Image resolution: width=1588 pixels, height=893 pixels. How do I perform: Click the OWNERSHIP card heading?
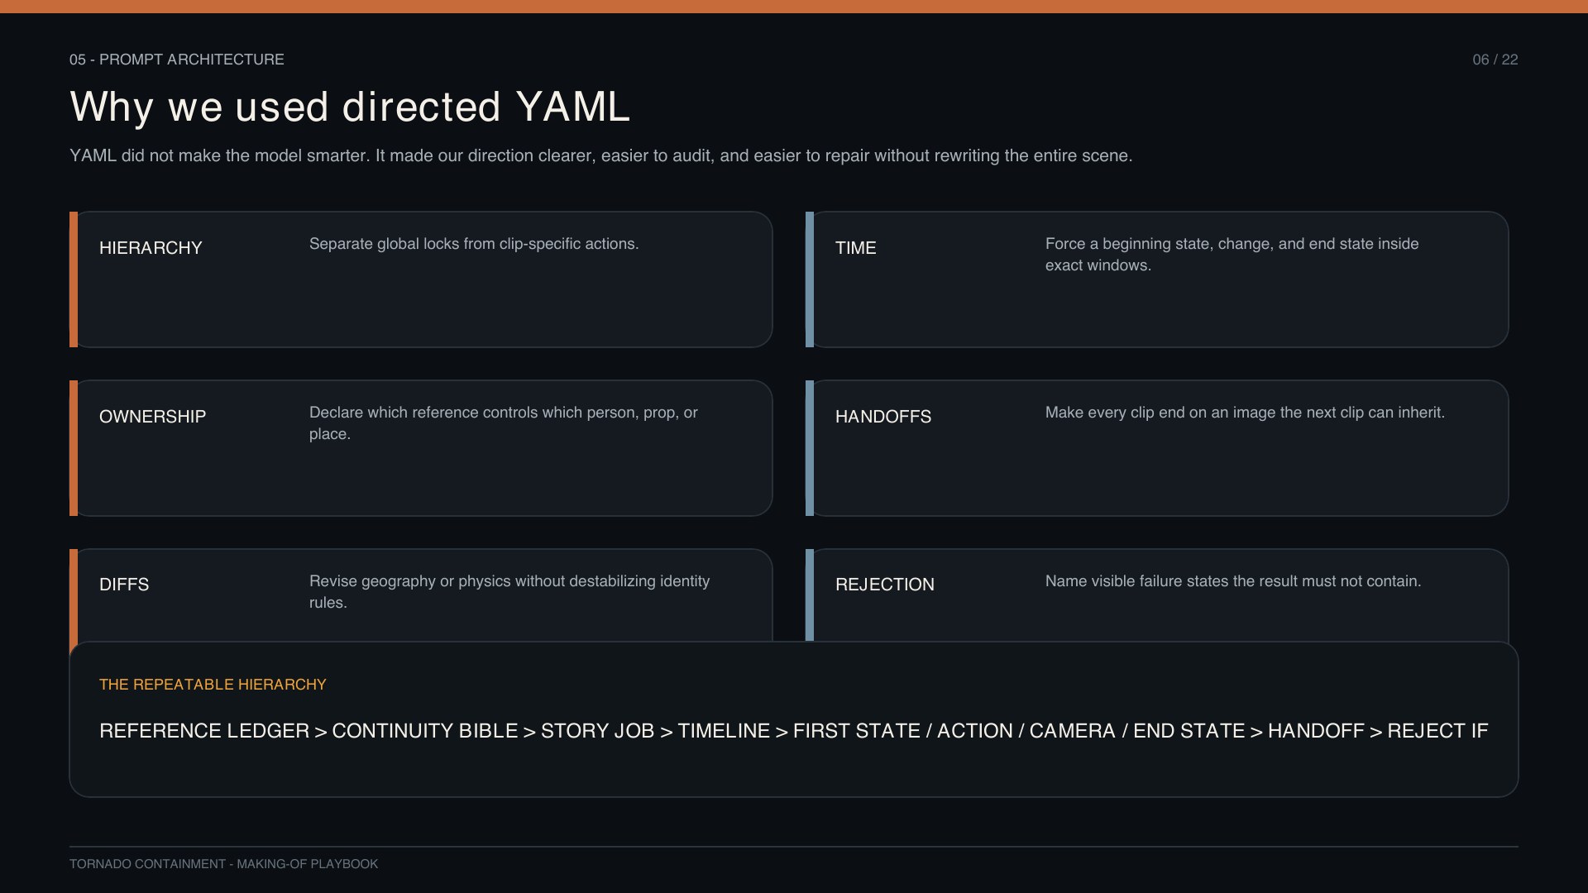pos(152,417)
